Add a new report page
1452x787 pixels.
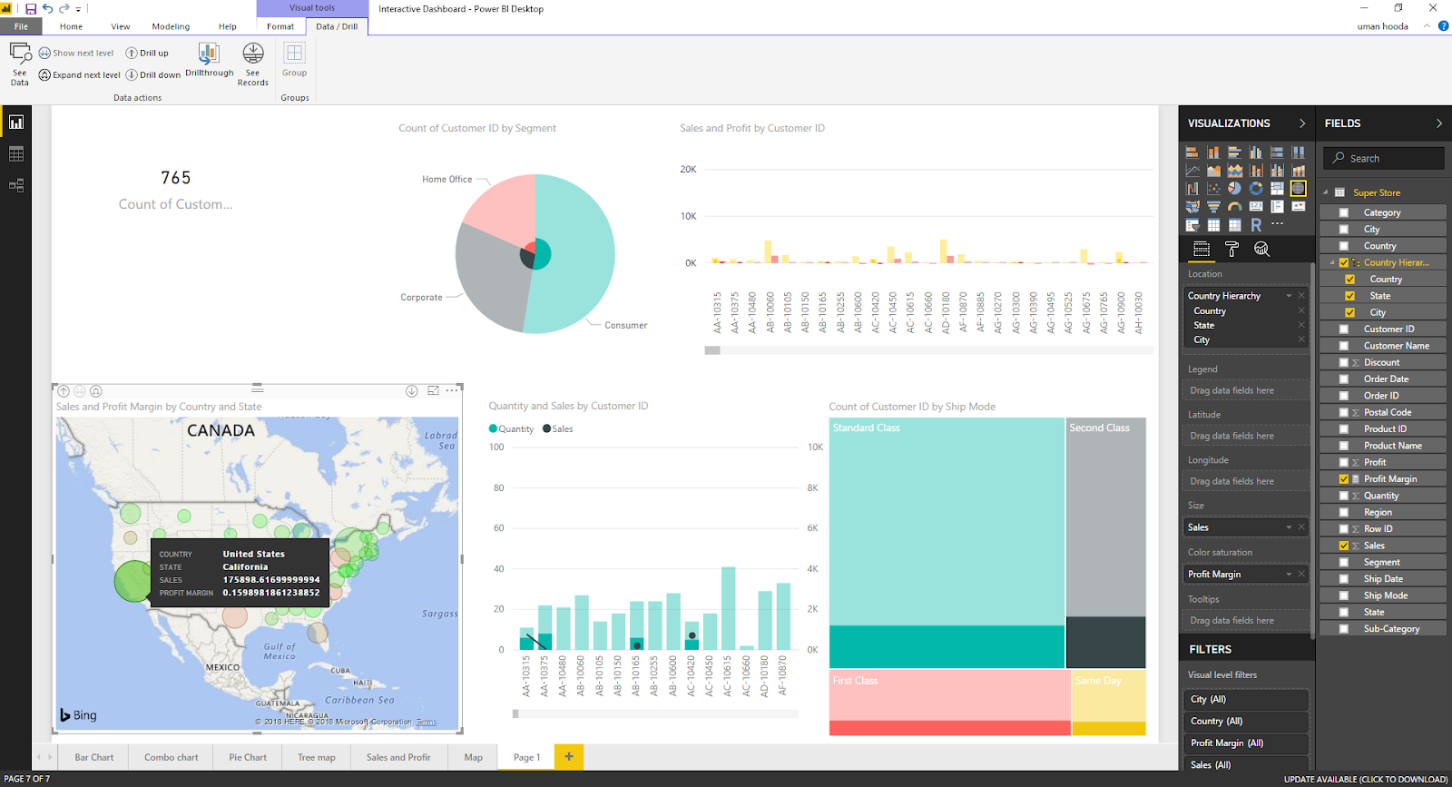coord(569,757)
